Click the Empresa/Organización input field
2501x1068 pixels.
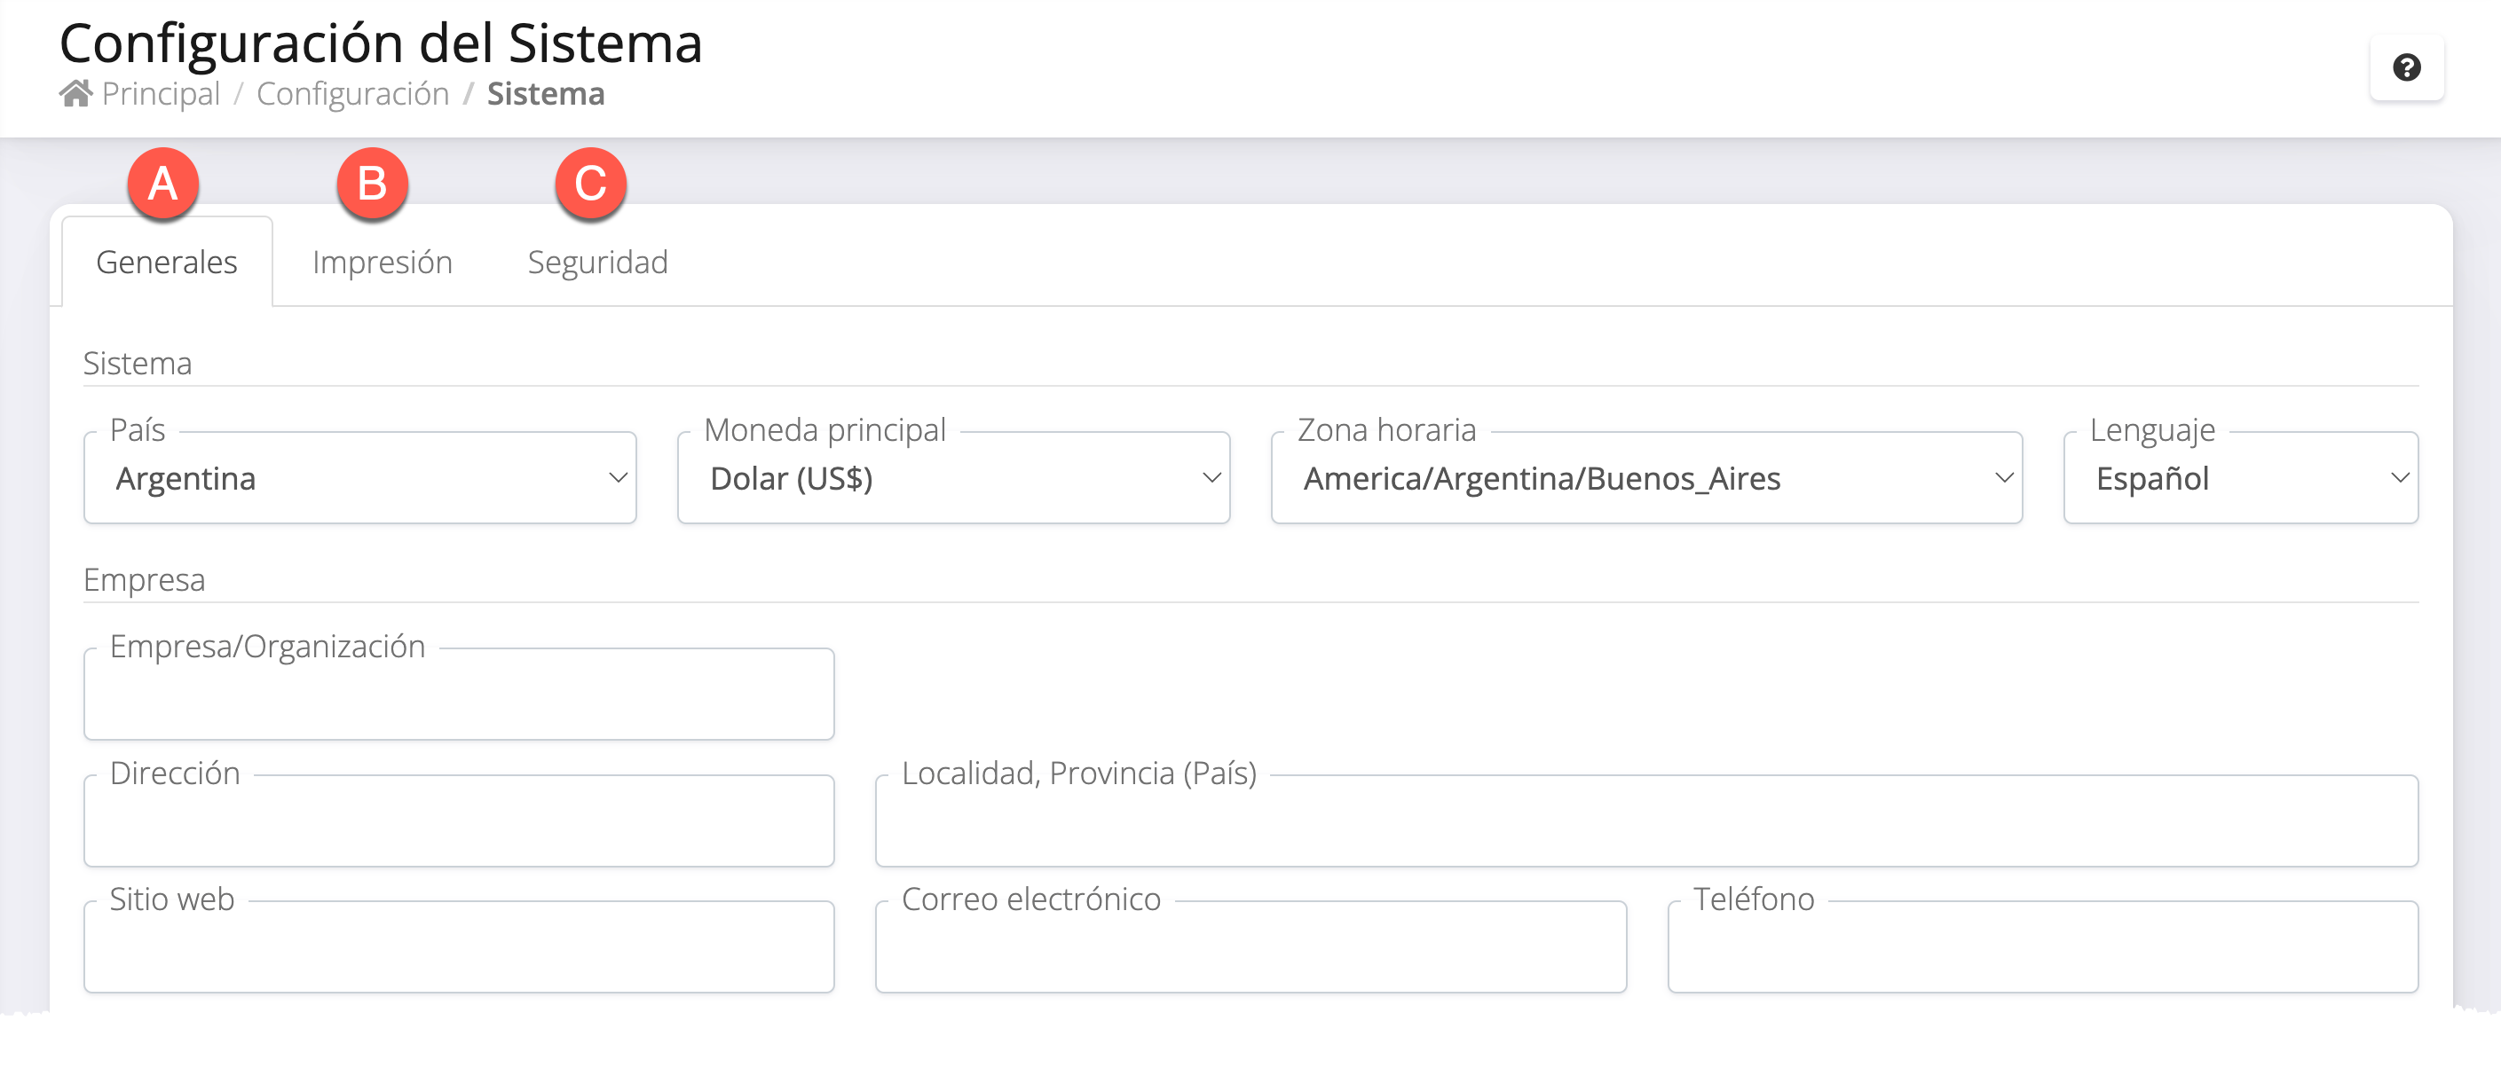(x=459, y=694)
